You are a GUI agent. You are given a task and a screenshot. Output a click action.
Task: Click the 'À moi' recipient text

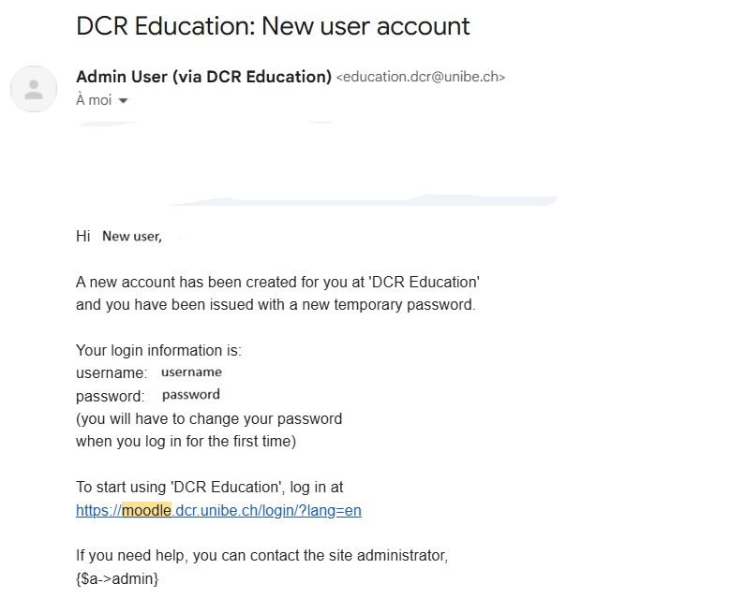[x=94, y=100]
